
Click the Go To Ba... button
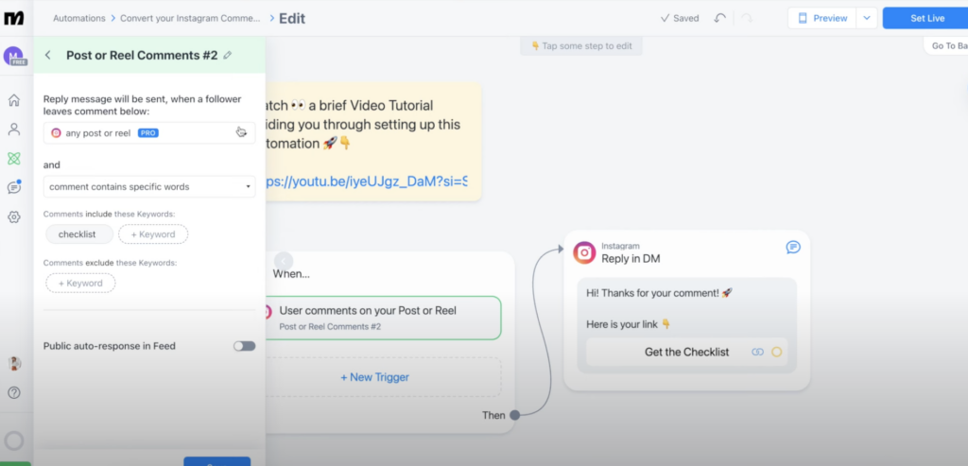947,45
